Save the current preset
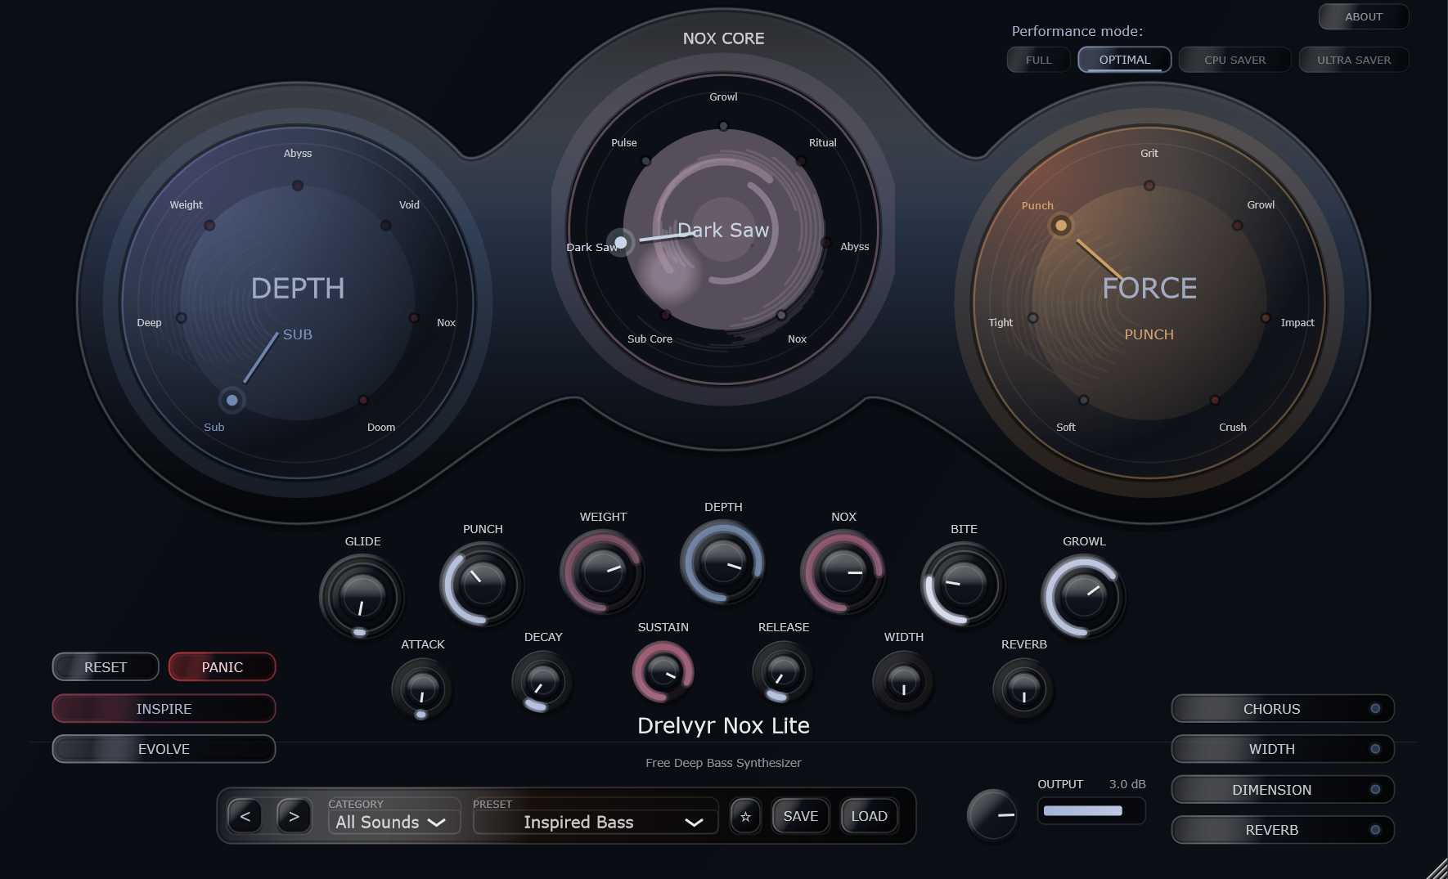The image size is (1448, 879). click(801, 816)
